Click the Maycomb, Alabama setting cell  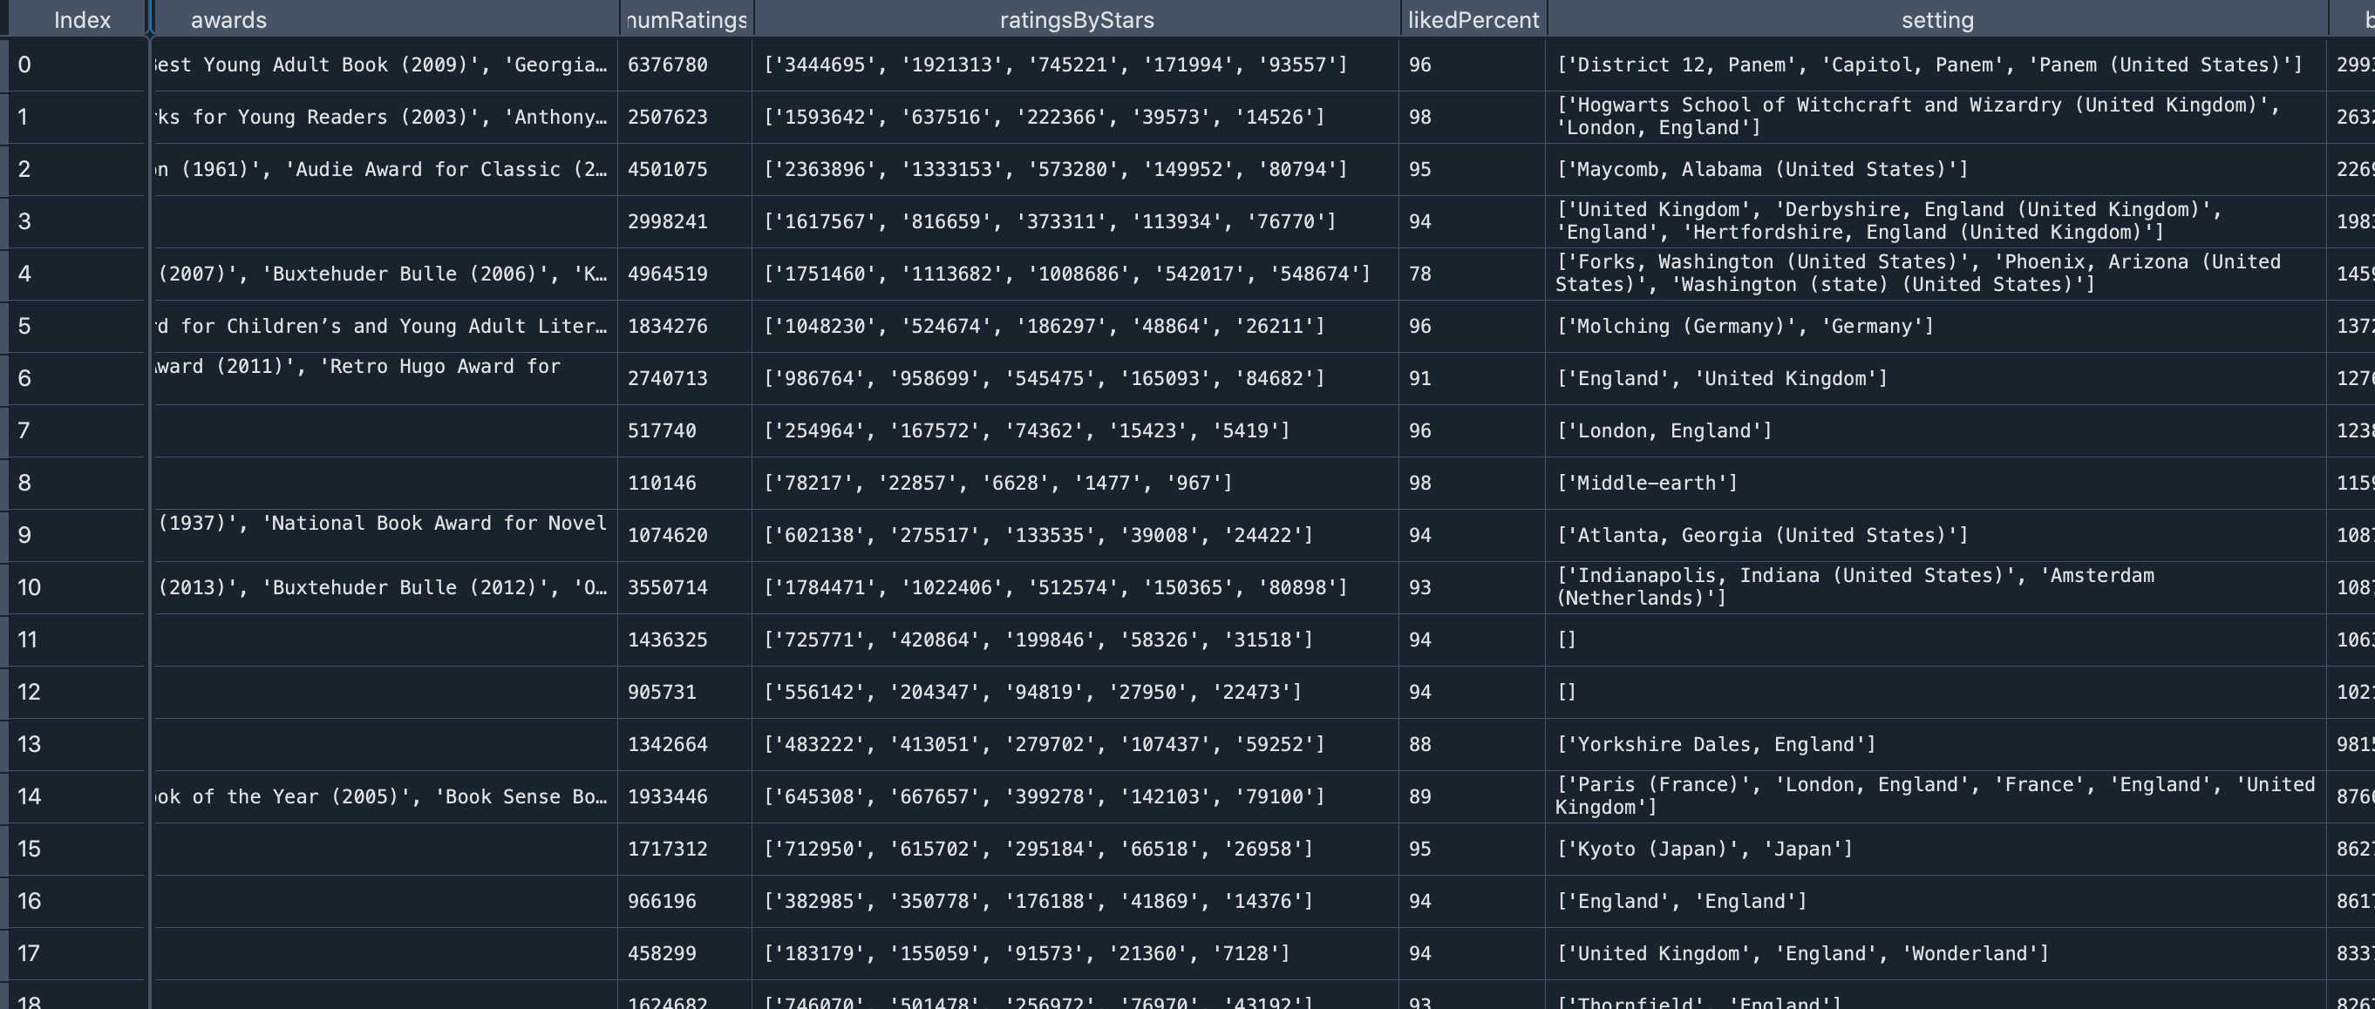1761,170
